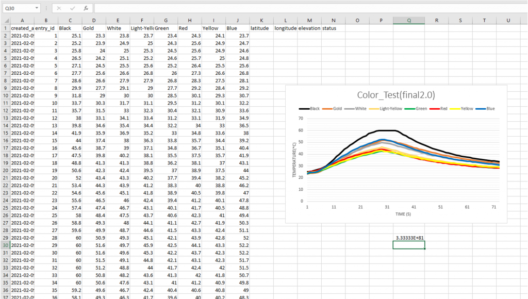Click the 'elevation' header cell
This screenshot has height=299, width=528.
coord(309,28)
